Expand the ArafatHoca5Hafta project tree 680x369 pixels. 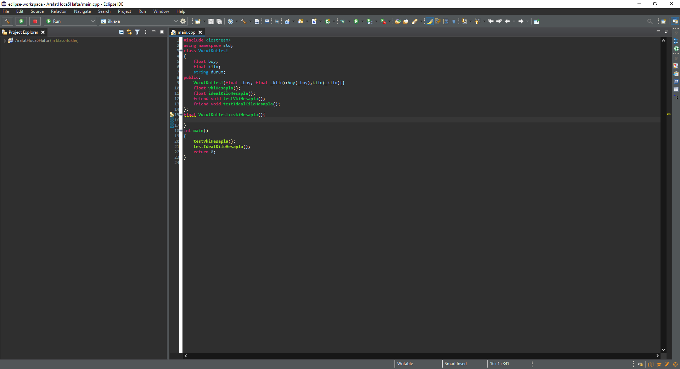(4, 40)
